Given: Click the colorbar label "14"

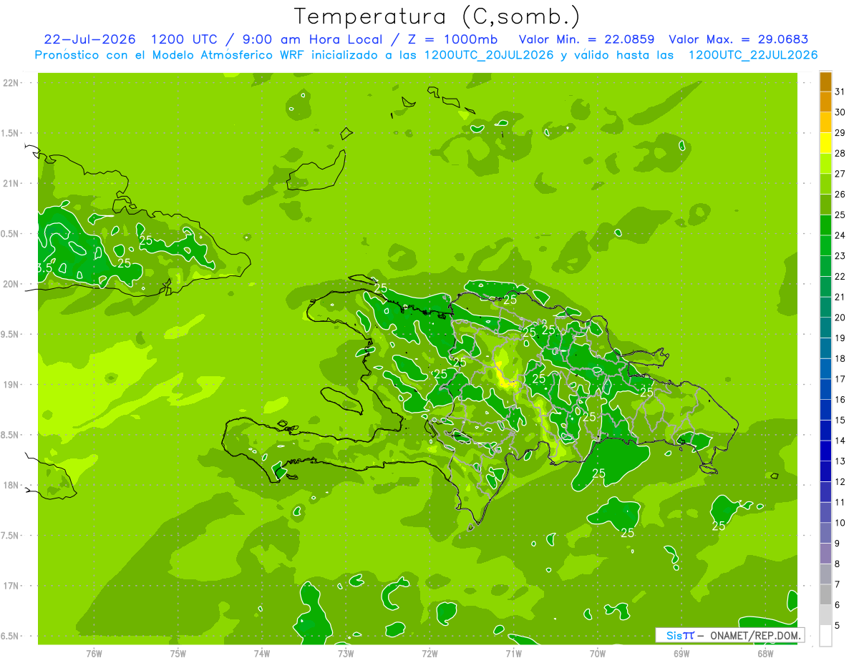Looking at the screenshot, I should (x=840, y=441).
